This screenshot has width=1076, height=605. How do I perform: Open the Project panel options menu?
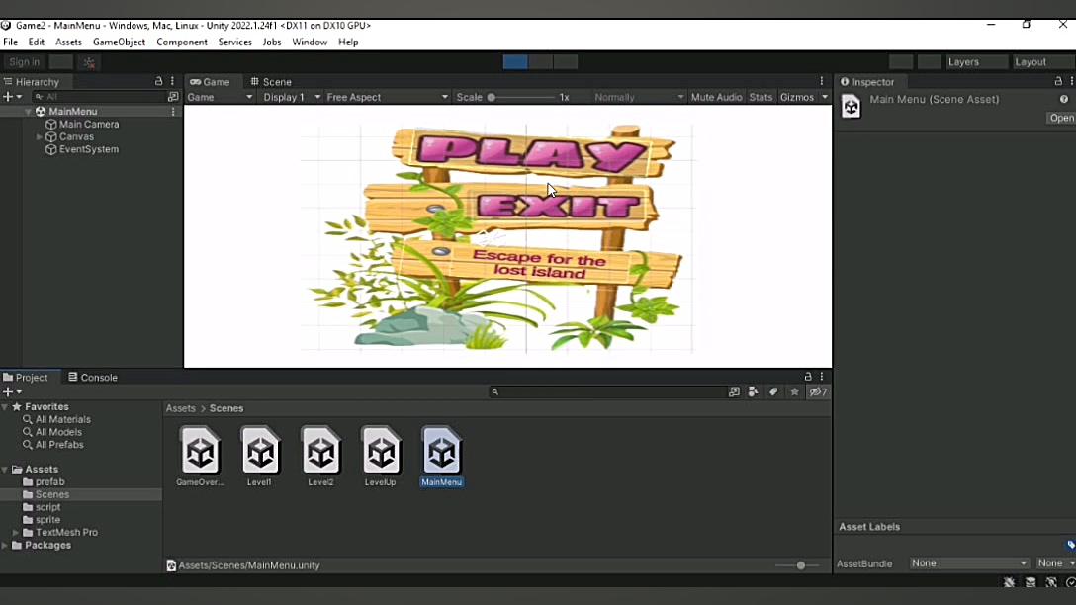pos(822,377)
